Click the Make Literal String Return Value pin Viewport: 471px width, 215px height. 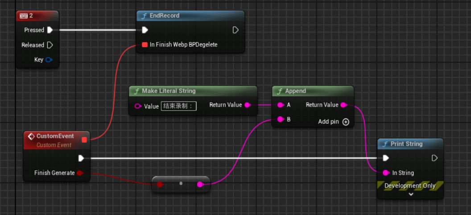tap(248, 105)
